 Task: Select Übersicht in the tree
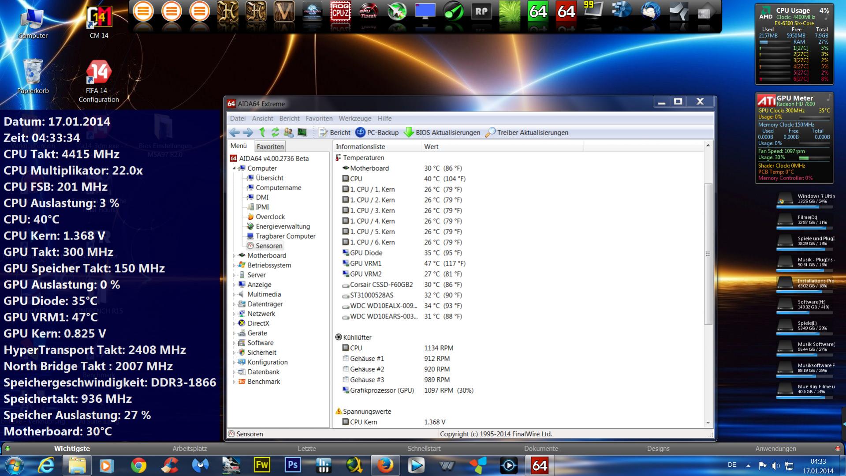pyautogui.click(x=269, y=178)
